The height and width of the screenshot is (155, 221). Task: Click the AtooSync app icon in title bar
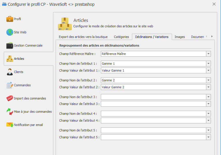tap(4, 4)
